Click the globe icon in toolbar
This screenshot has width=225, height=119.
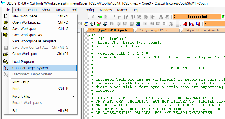pyautogui.click(x=138, y=24)
